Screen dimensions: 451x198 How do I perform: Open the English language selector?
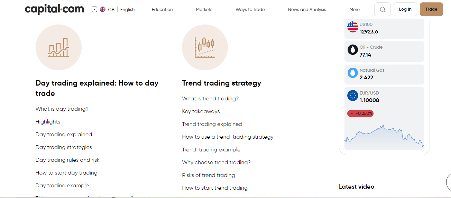pos(127,9)
